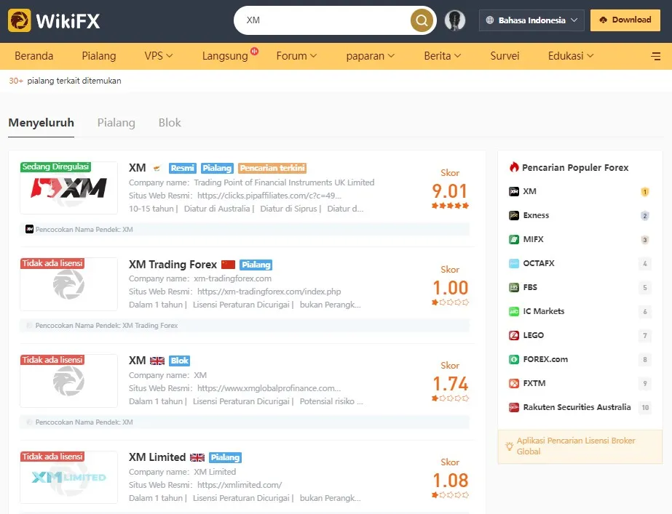The height and width of the screenshot is (514, 672).
Task: Open the XM Limited result title
Action: pos(157,457)
